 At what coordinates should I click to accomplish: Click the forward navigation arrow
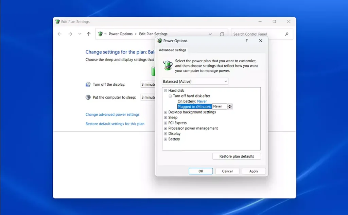(70, 34)
